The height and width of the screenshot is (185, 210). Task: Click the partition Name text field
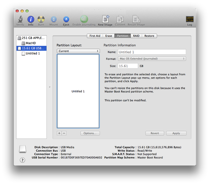(x=152, y=52)
